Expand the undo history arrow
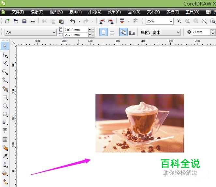Viewport: 216px width, 187px height. tap(79, 21)
